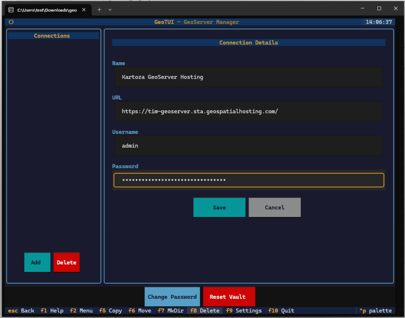Image resolution: width=405 pixels, height=318 pixels.
Task: Click esc Back in footer
Action: click(x=21, y=311)
